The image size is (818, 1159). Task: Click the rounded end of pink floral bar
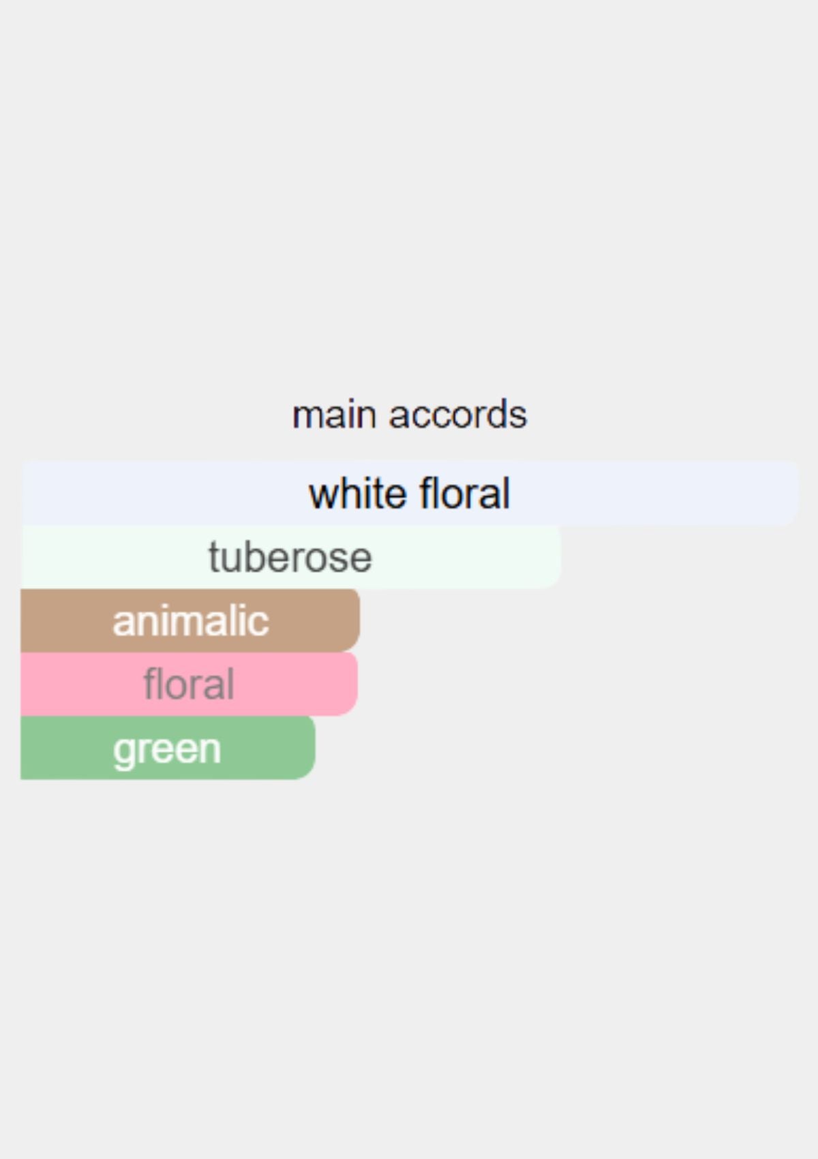[x=348, y=684]
